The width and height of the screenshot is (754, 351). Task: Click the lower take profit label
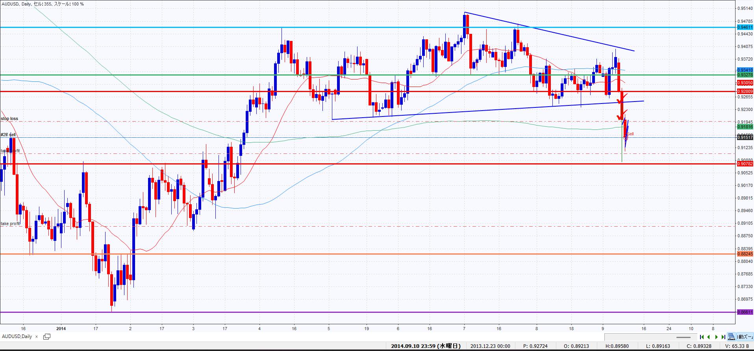point(10,224)
